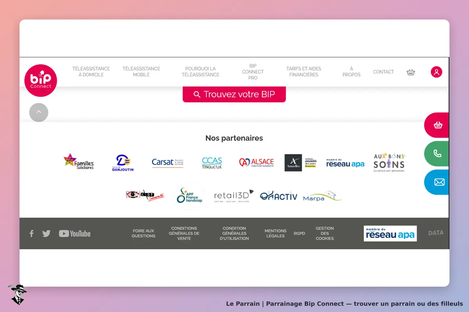This screenshot has height=312, width=469.
Task: Open Gestion des cookies link
Action: (x=325, y=233)
